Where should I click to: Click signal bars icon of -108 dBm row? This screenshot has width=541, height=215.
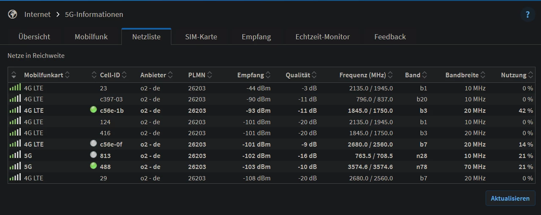(15, 177)
